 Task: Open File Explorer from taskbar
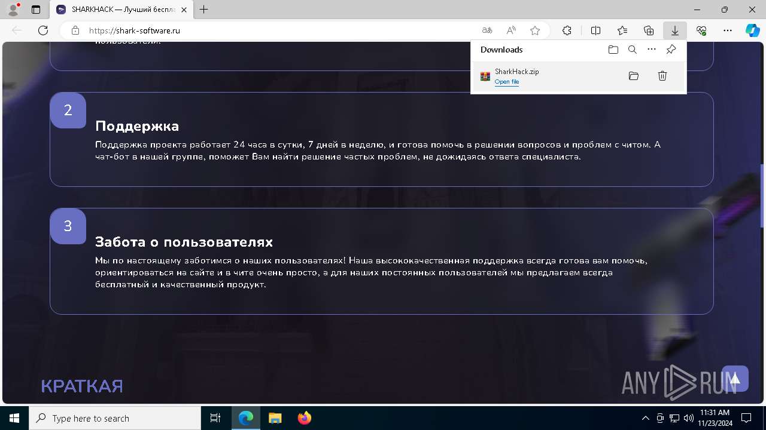click(275, 418)
